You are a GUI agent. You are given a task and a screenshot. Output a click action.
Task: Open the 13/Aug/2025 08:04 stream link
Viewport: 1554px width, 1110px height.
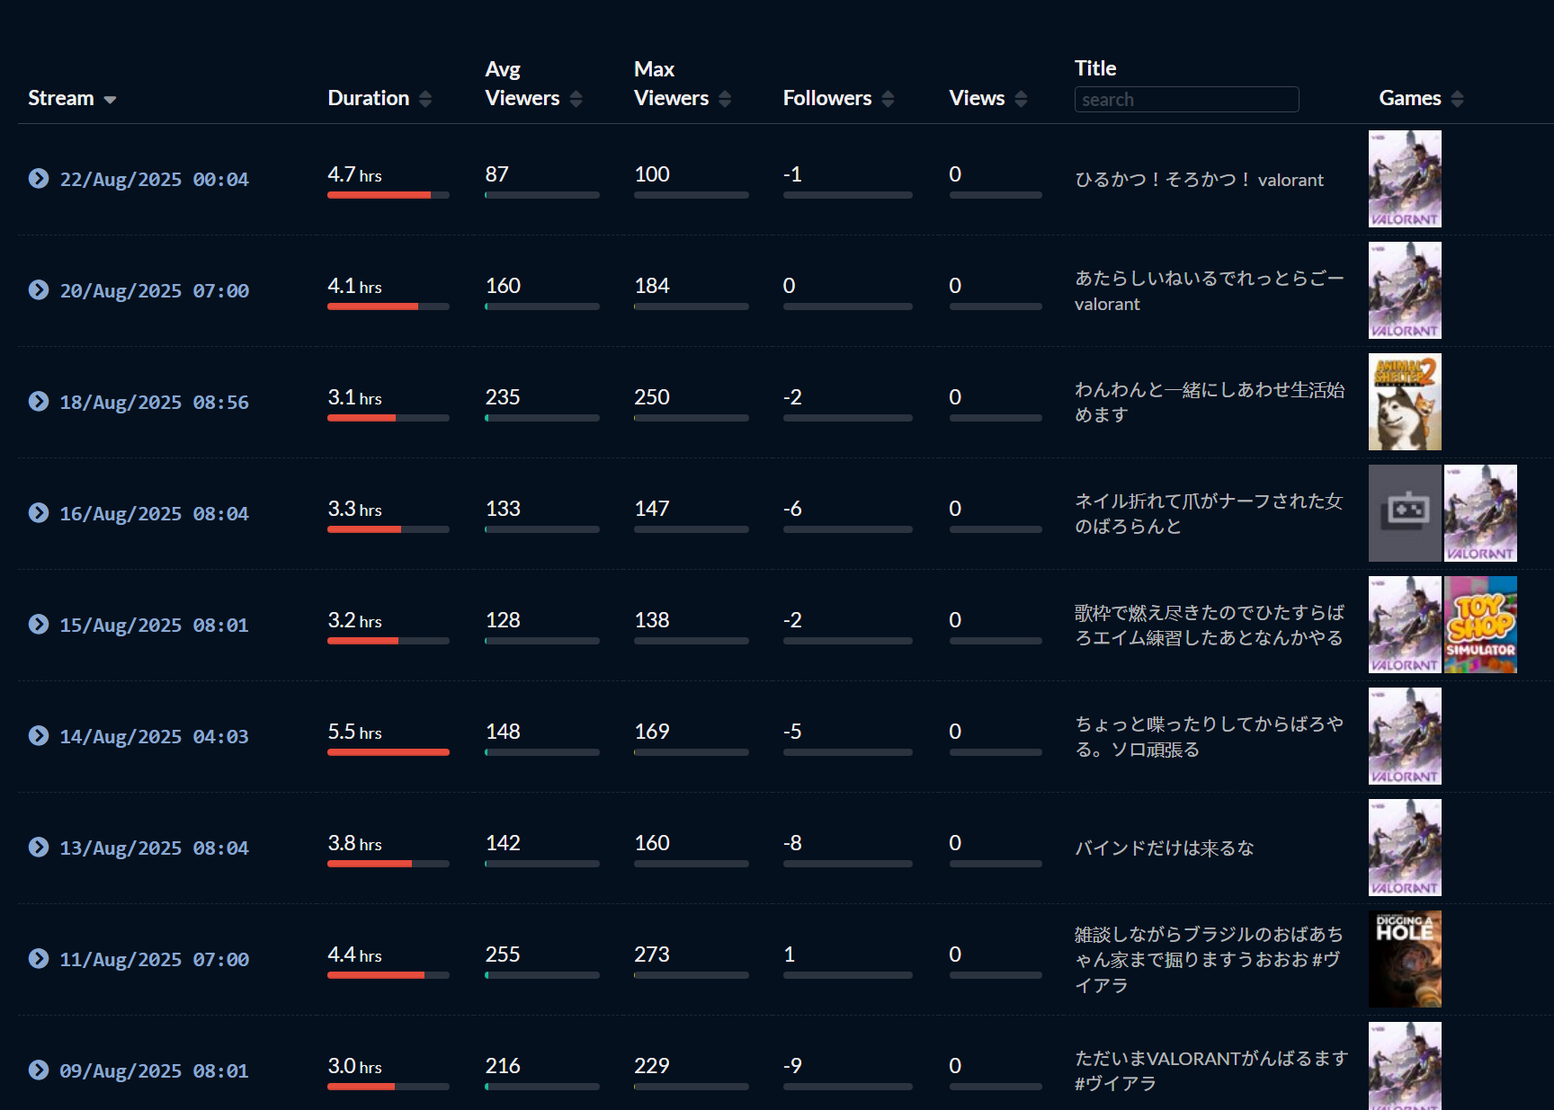click(155, 848)
